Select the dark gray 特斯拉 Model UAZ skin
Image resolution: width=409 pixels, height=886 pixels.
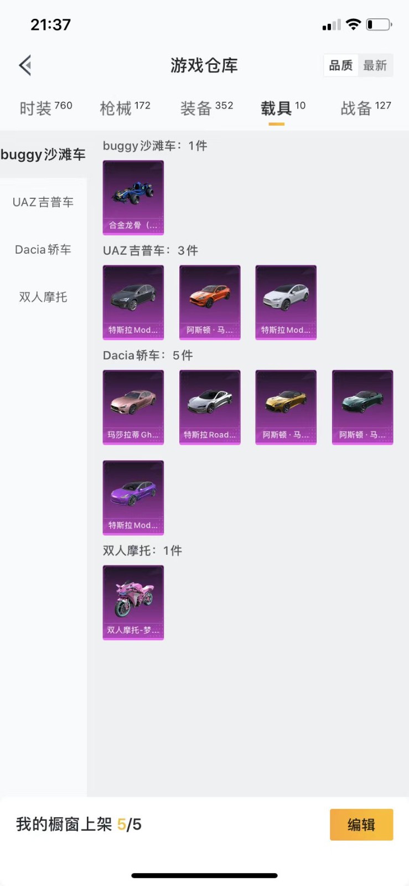point(133,302)
